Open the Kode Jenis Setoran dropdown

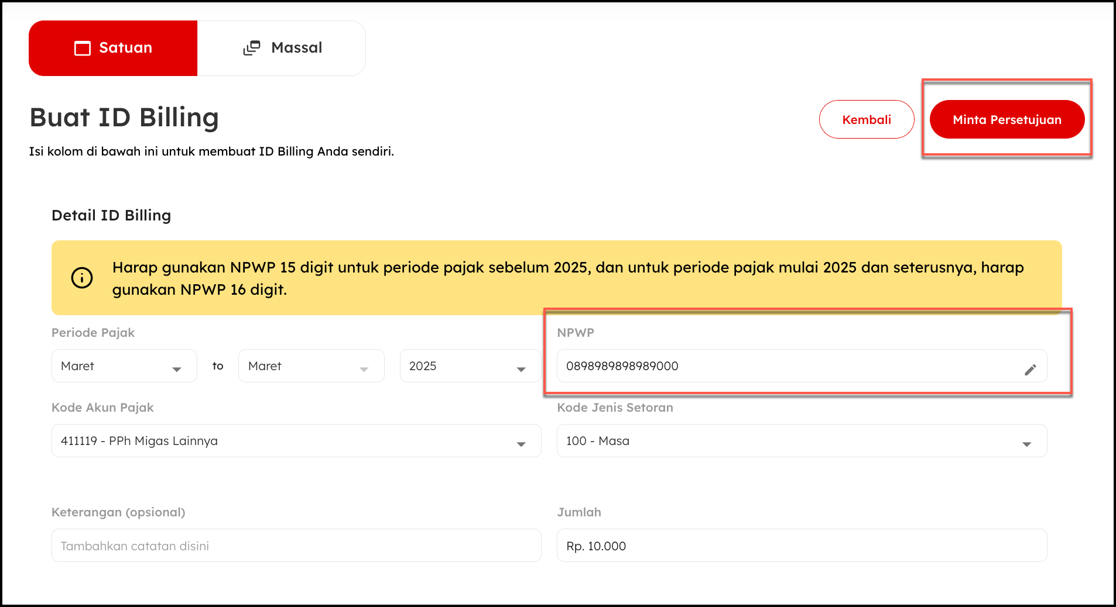pyautogui.click(x=801, y=441)
